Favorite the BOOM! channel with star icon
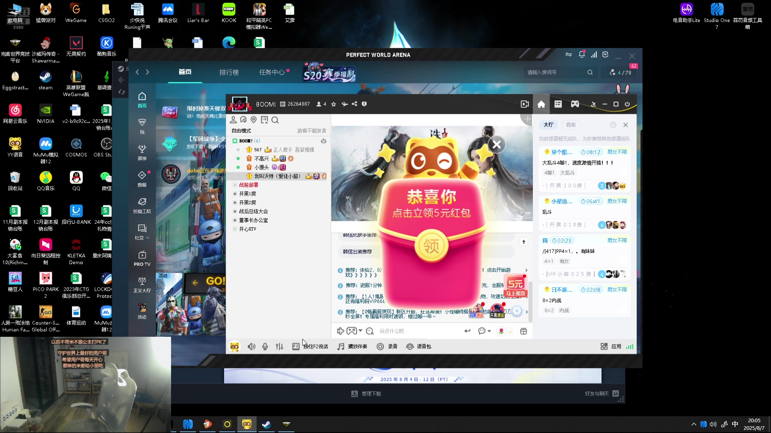 [x=333, y=104]
